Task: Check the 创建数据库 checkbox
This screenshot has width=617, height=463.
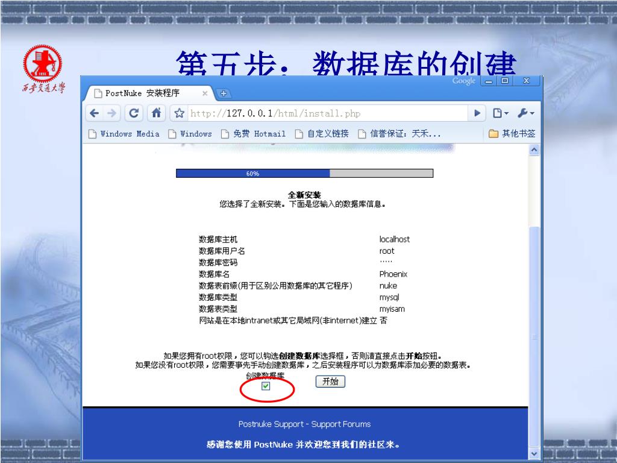Action: 266,386
